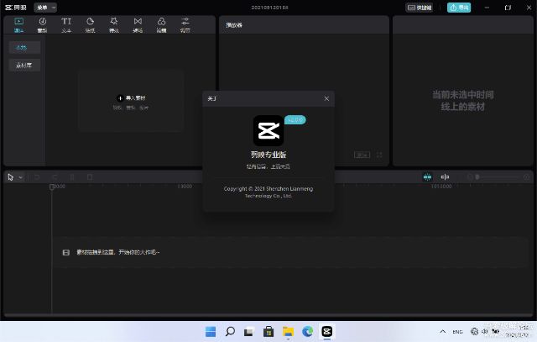This screenshot has width=537, height=342.
Task: Click the timeline zoom-out icon
Action: [x=470, y=177]
